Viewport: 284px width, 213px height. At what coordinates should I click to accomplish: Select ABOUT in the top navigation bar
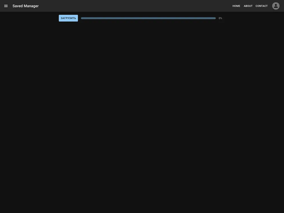click(248, 6)
